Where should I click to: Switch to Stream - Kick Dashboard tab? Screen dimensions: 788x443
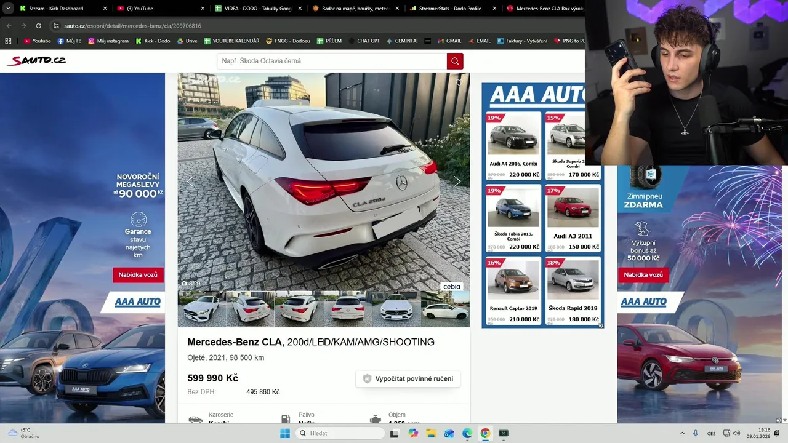pos(63,9)
